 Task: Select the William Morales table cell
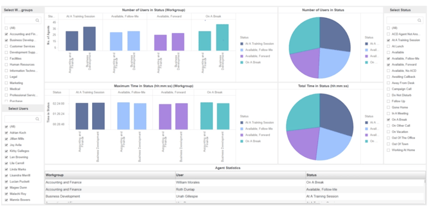coord(241,183)
